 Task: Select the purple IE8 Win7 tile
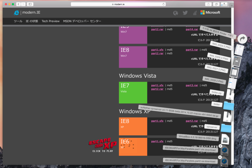click(x=133, y=57)
